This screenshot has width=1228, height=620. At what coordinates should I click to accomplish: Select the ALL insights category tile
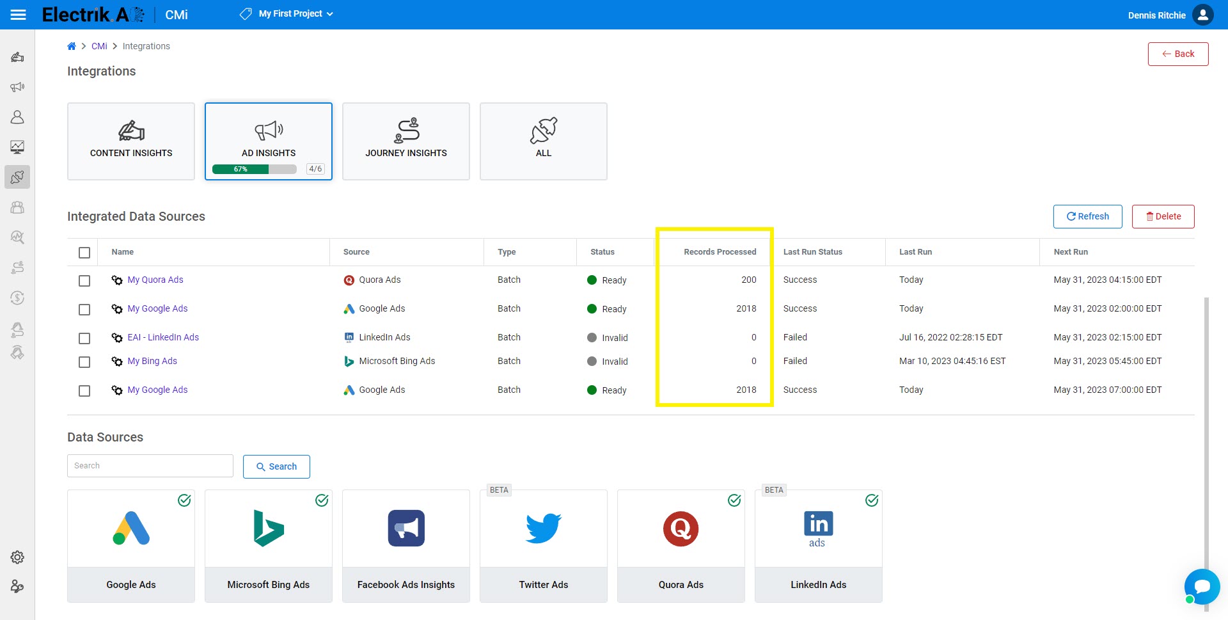[x=543, y=141]
